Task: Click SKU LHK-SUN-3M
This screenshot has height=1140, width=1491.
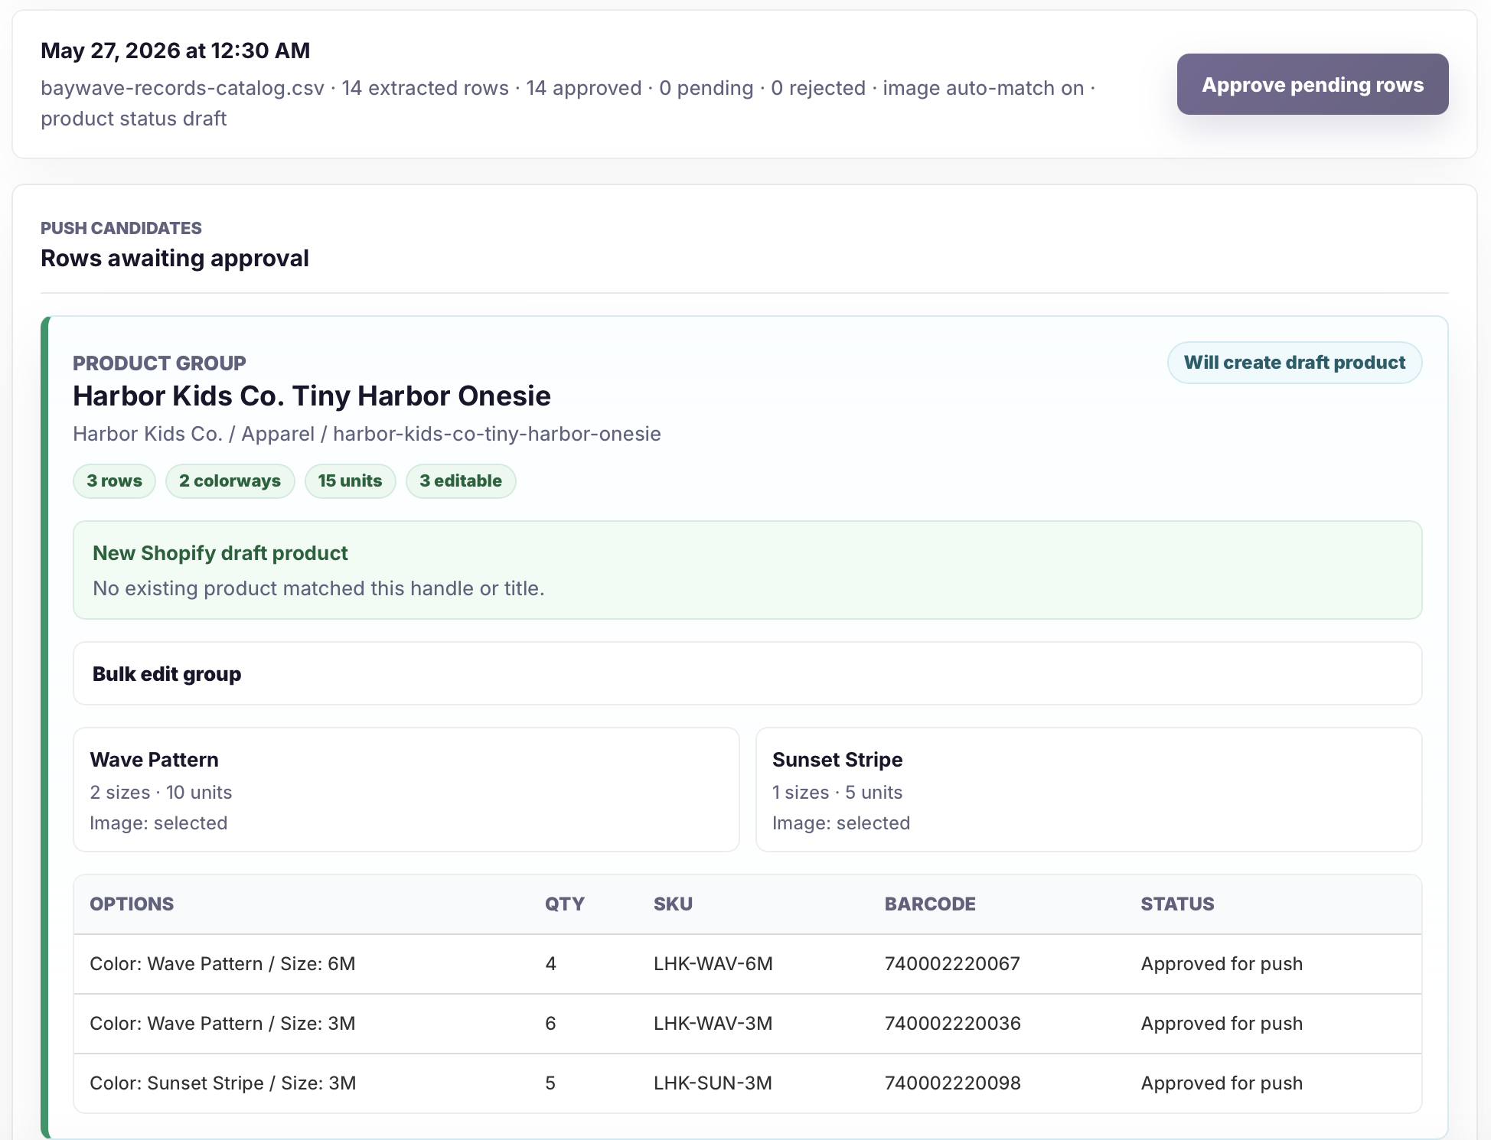Action: pyautogui.click(x=713, y=1083)
